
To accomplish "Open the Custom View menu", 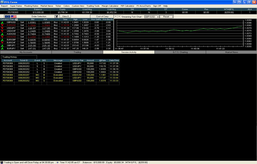I will click(78, 6).
